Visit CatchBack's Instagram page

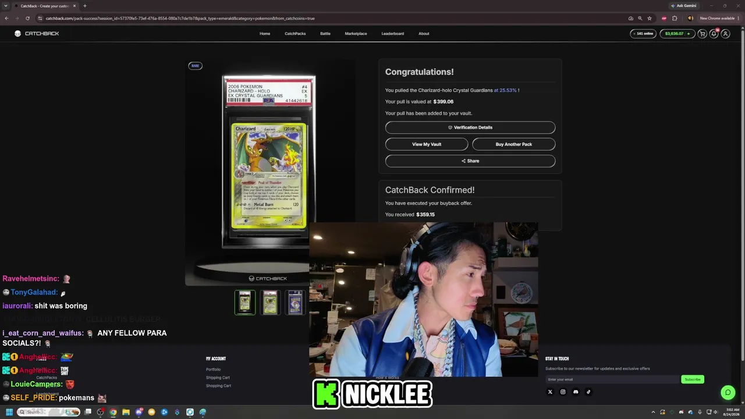(x=563, y=392)
